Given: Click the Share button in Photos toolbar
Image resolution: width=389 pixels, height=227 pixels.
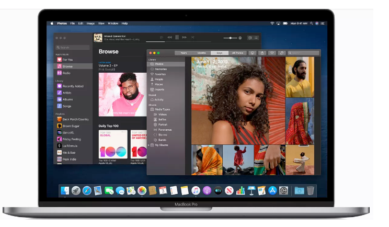Looking at the screenshot, I should point(262,53).
